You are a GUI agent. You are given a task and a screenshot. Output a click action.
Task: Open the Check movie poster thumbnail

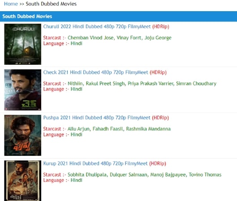tap(23, 90)
